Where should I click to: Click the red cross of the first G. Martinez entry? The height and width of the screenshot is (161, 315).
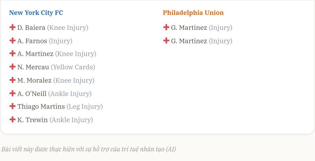pos(166,27)
